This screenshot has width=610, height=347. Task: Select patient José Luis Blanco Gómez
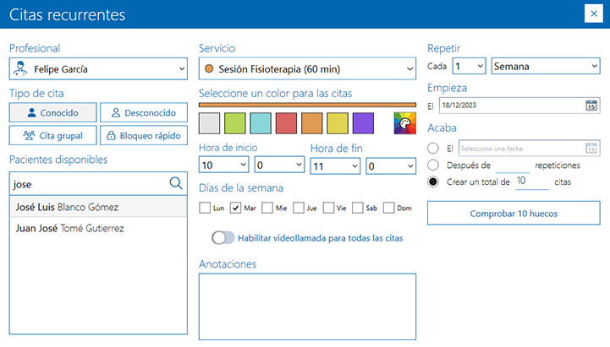click(67, 207)
